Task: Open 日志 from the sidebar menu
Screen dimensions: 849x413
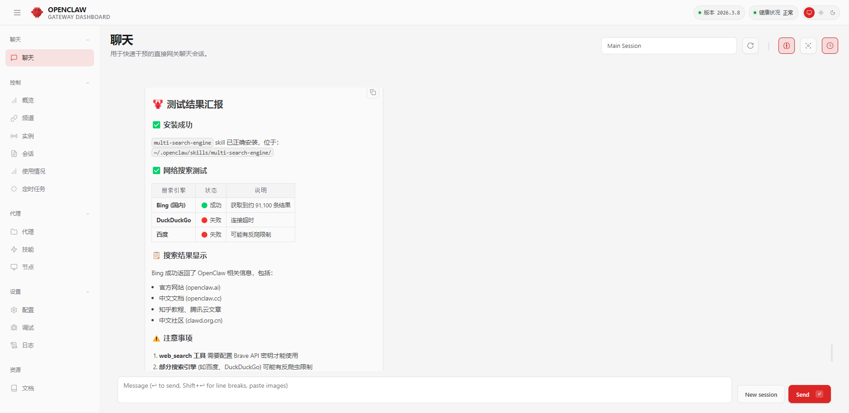Action: tap(28, 345)
